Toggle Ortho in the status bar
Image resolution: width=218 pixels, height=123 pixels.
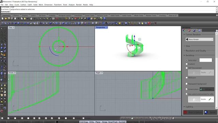pos(92,122)
